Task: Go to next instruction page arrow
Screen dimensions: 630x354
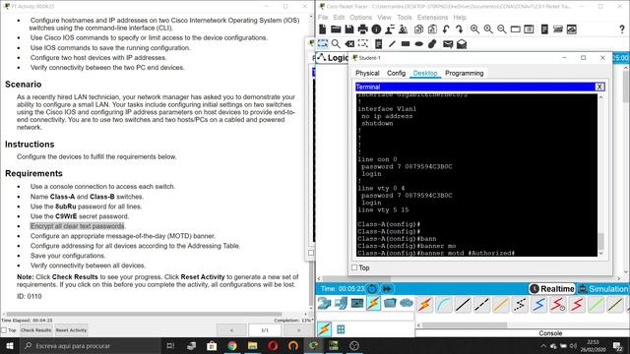Action: 299,330
